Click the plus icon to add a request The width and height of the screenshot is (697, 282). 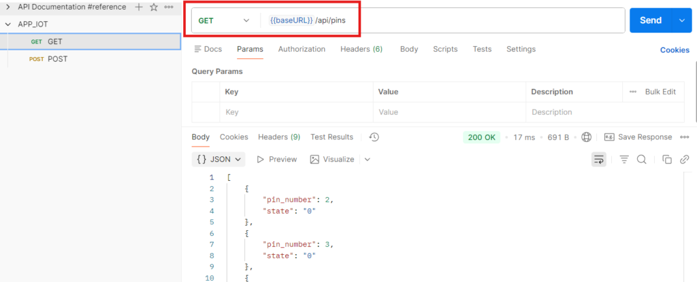click(139, 7)
